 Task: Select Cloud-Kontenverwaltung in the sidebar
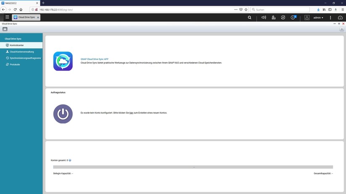[24, 52]
